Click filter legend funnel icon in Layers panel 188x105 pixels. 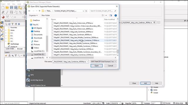click(16, 55)
